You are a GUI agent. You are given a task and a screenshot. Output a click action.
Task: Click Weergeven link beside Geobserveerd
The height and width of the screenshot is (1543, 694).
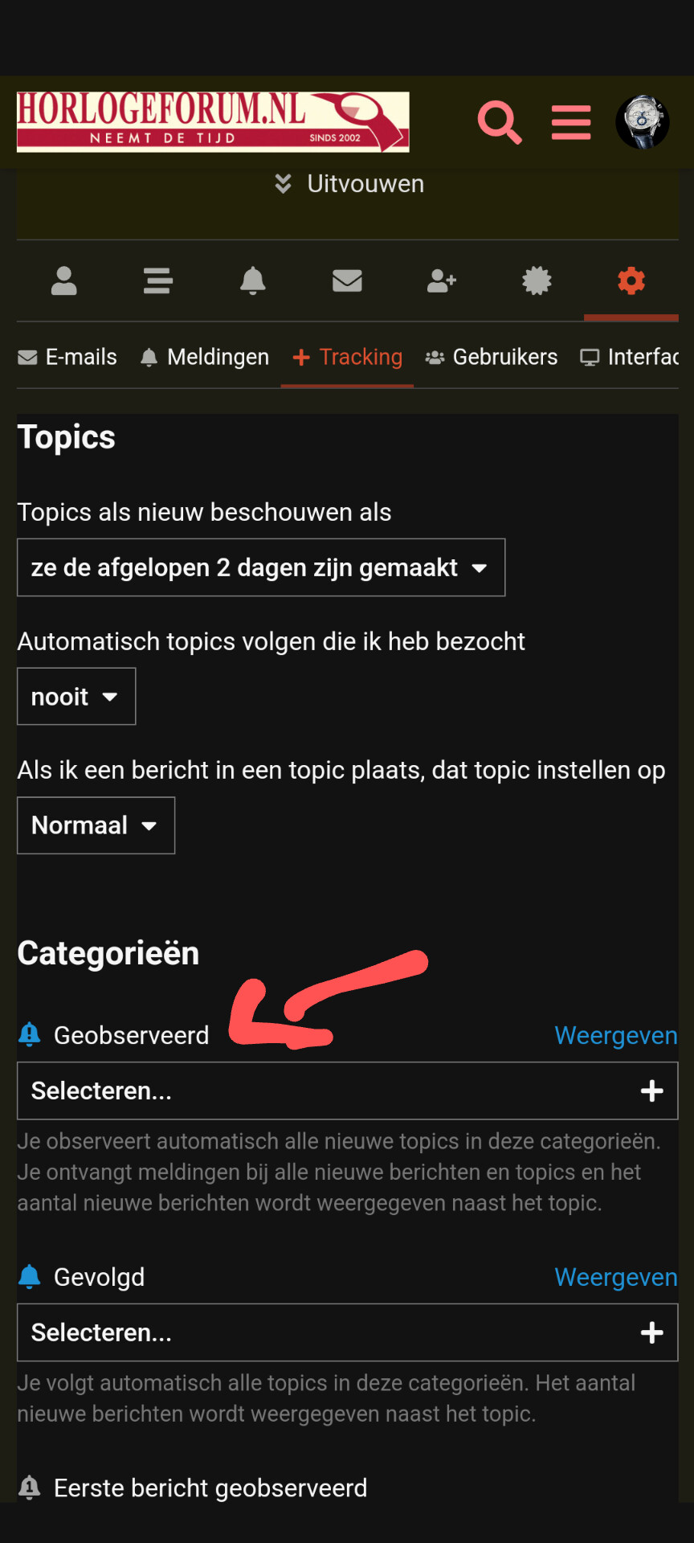tap(616, 1035)
